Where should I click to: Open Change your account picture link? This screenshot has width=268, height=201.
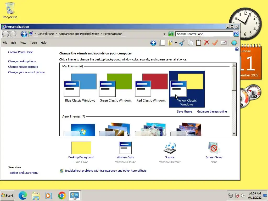pos(26,72)
